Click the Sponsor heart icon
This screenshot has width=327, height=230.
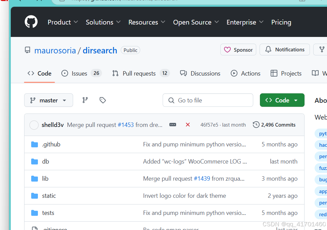pyautogui.click(x=227, y=50)
